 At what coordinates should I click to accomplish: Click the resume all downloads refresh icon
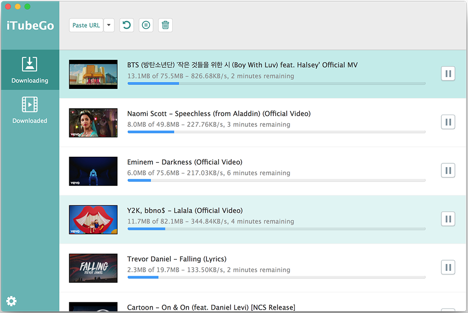(126, 25)
